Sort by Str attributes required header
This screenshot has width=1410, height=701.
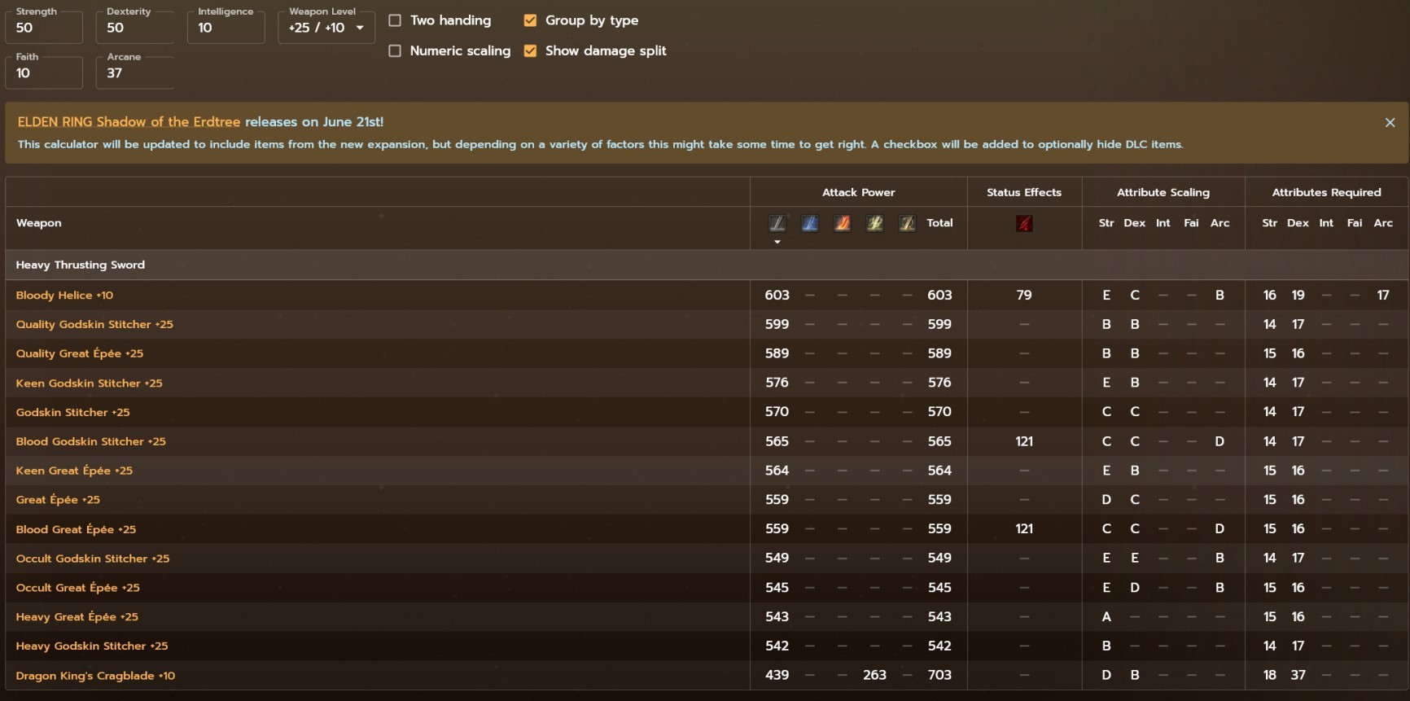(1270, 223)
